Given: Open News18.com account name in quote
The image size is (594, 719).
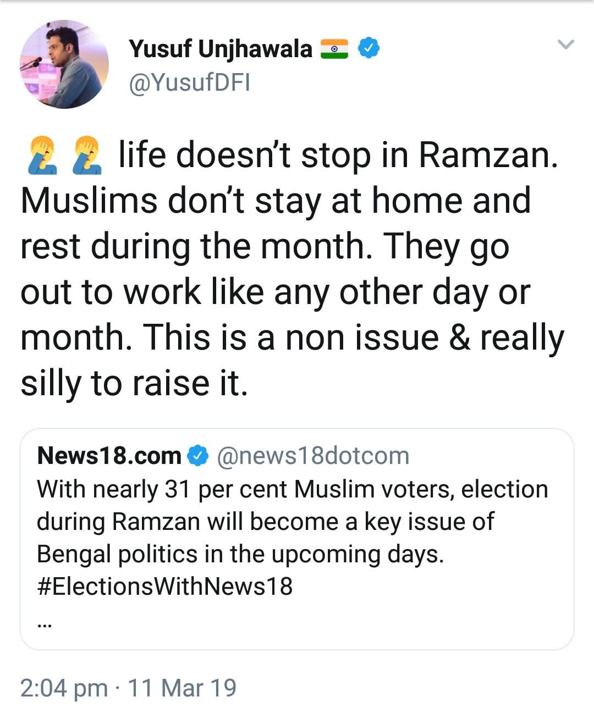Looking at the screenshot, I should click(109, 456).
